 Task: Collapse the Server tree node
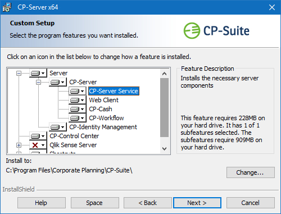tap(19, 73)
